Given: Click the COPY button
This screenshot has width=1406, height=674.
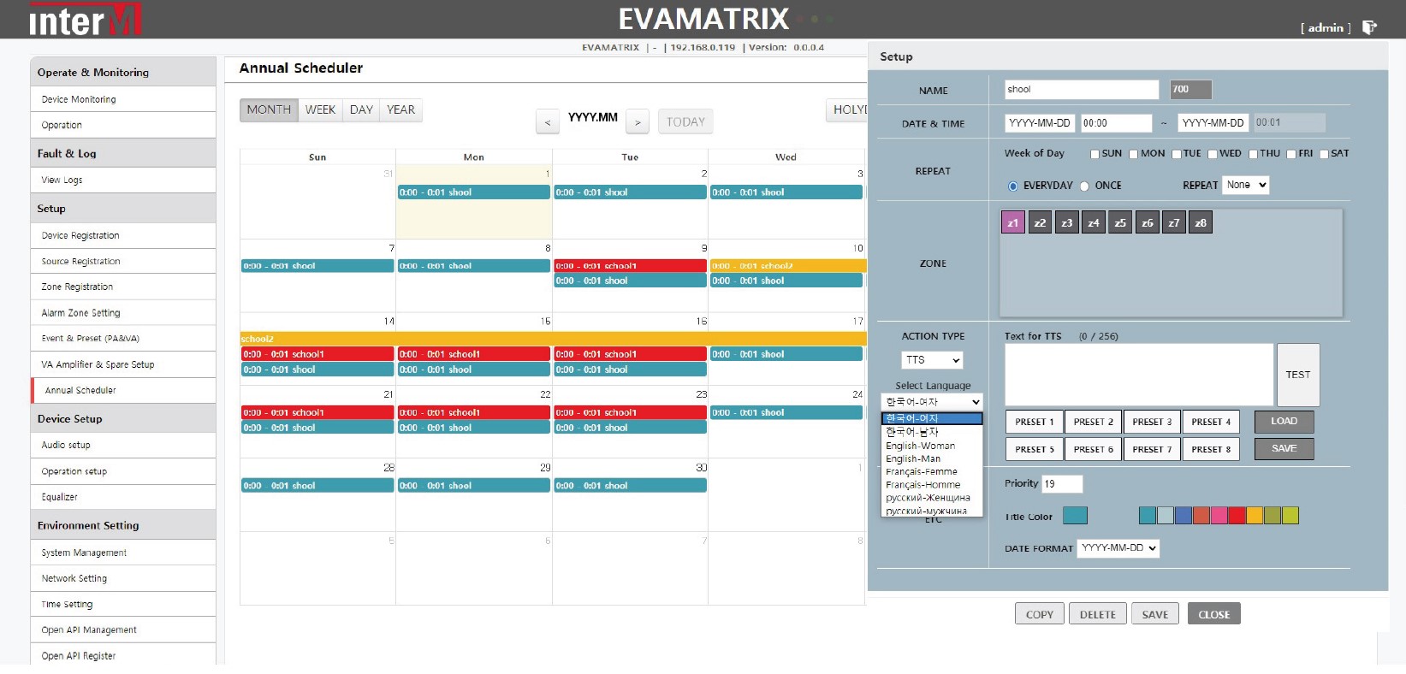Looking at the screenshot, I should (x=1040, y=614).
